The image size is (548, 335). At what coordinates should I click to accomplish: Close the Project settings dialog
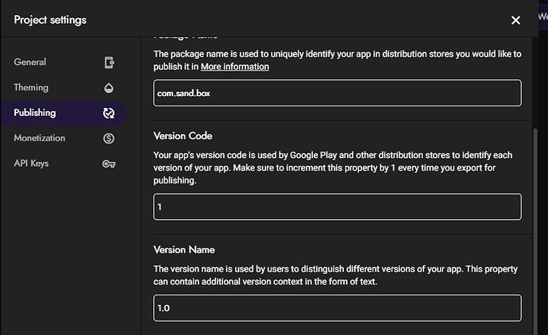click(515, 21)
